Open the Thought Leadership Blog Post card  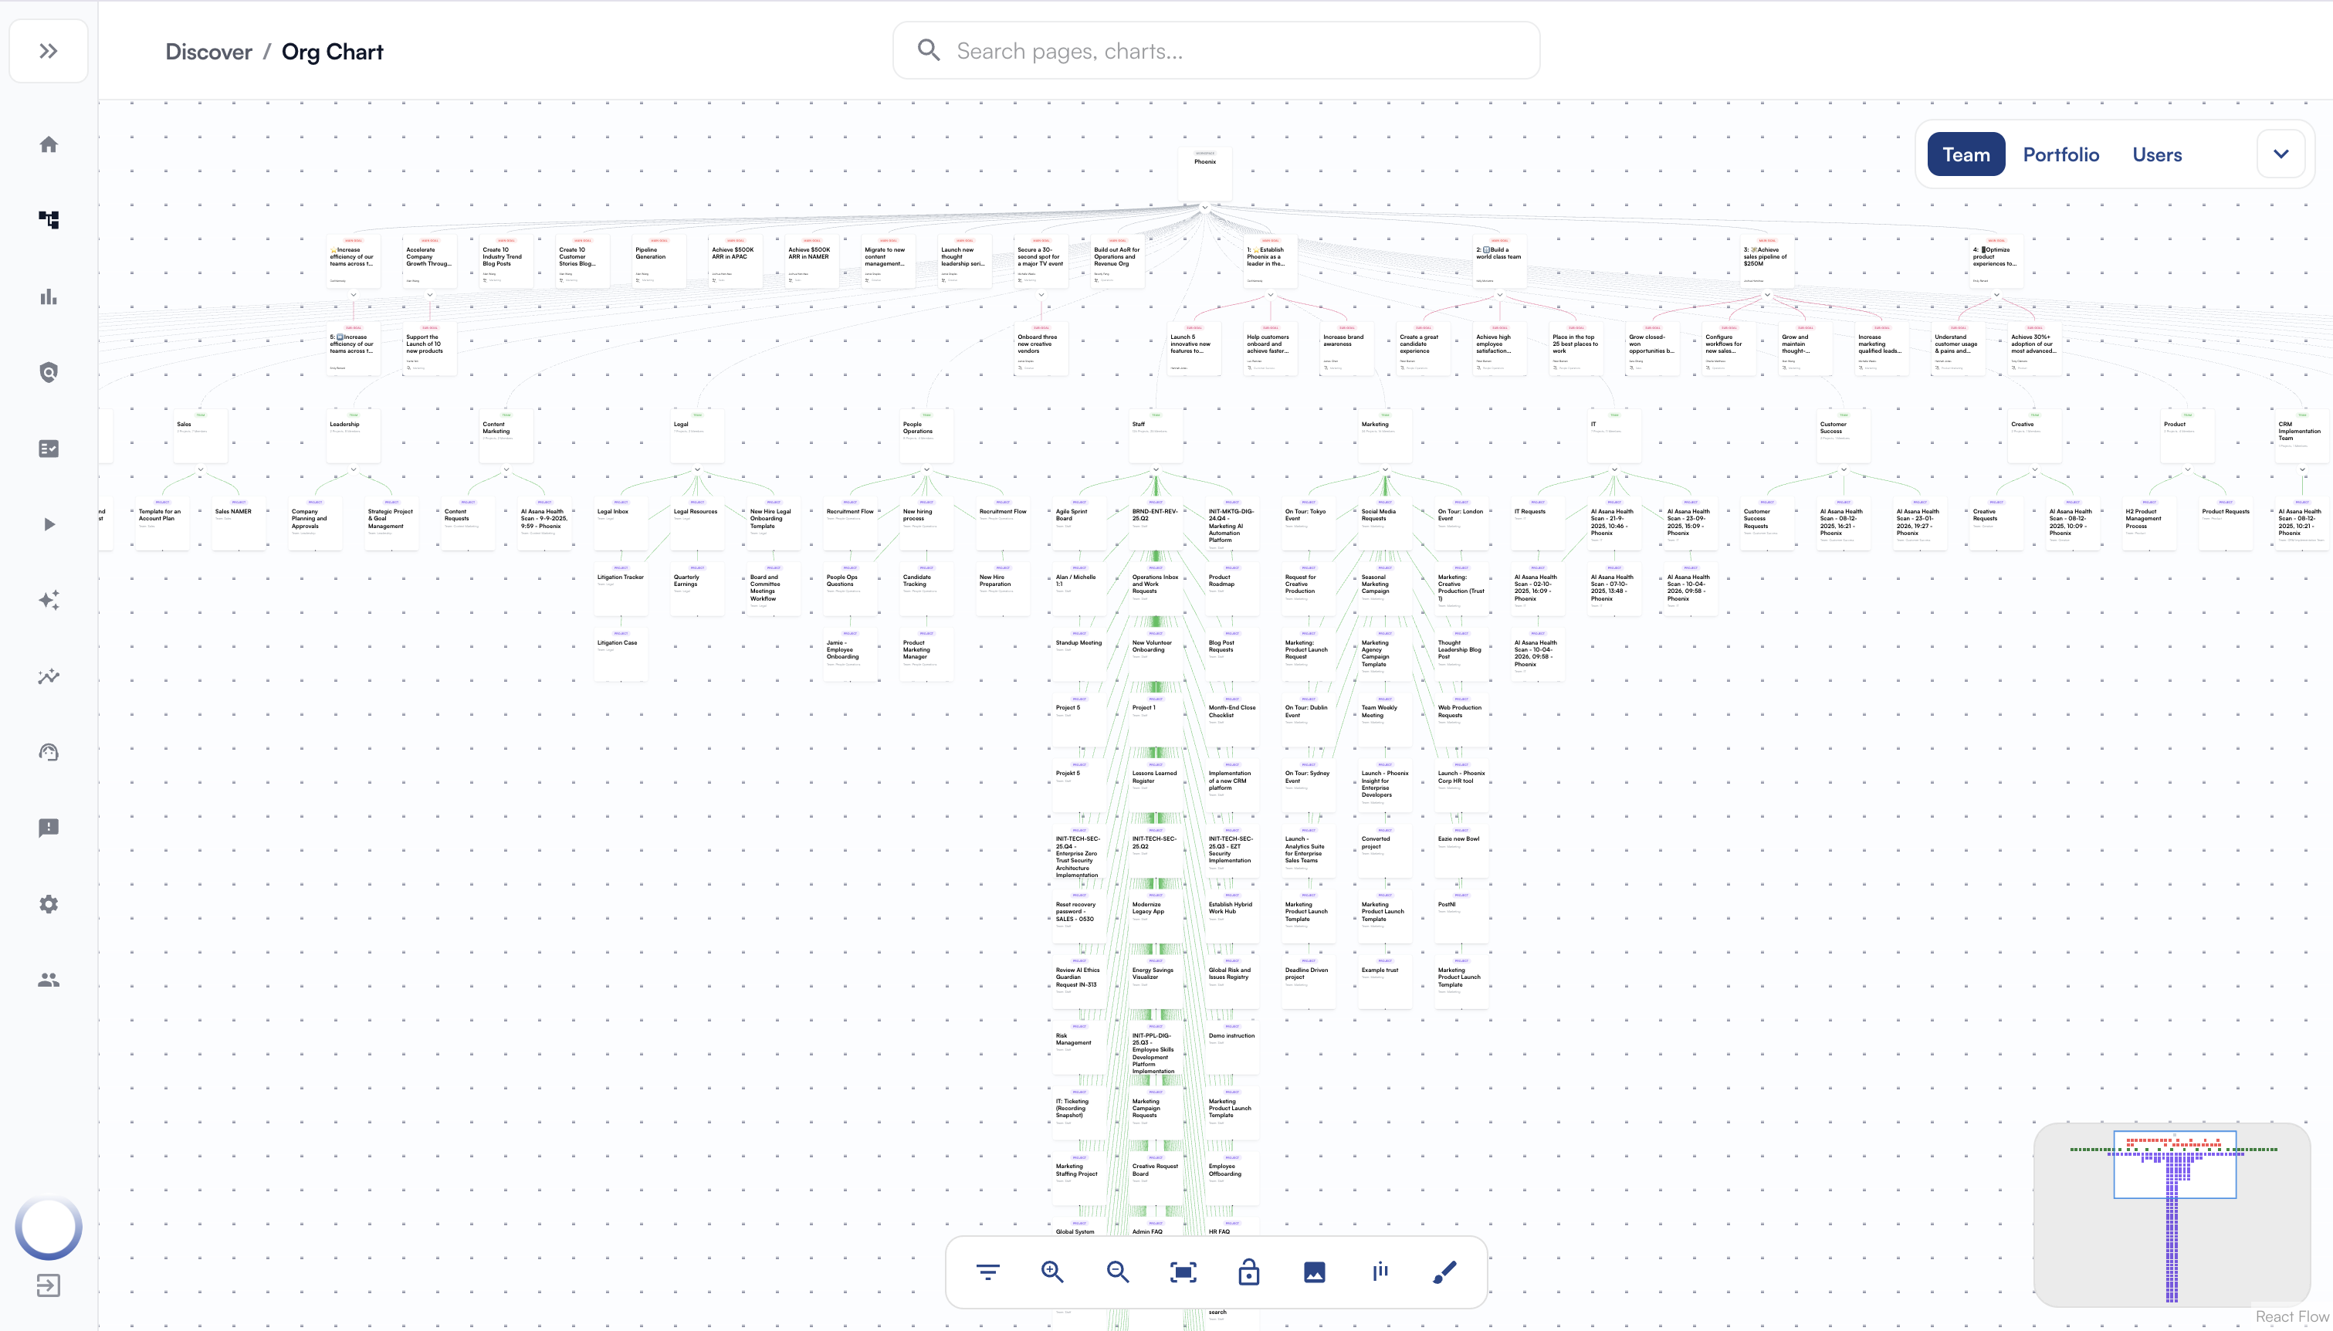pyautogui.click(x=1461, y=655)
